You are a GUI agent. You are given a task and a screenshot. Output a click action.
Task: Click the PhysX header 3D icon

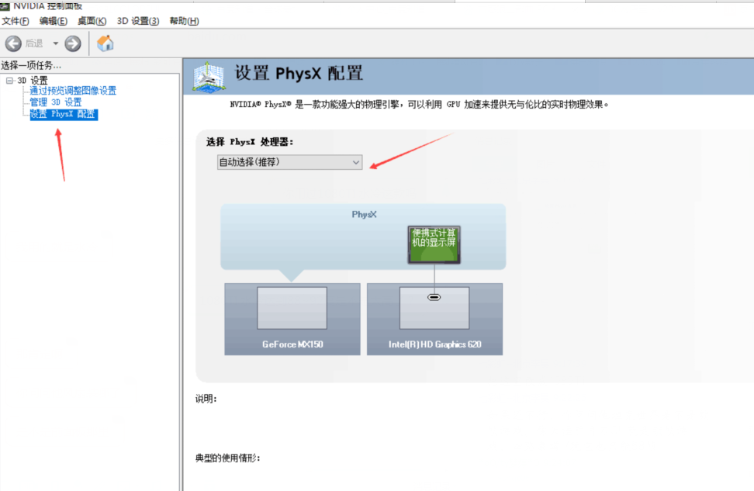[209, 77]
